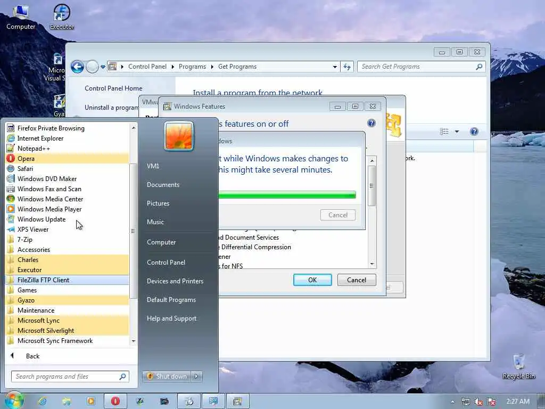Click the user account picture
Screen dimensions: 545x409
click(x=179, y=136)
